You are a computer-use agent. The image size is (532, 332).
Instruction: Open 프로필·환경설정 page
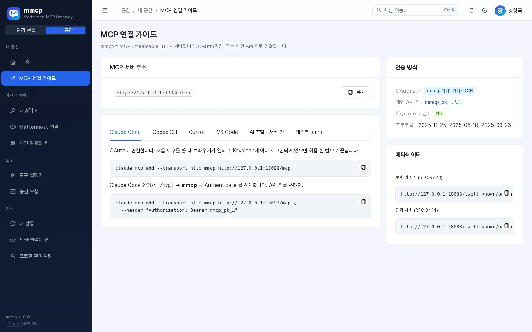[46, 256]
